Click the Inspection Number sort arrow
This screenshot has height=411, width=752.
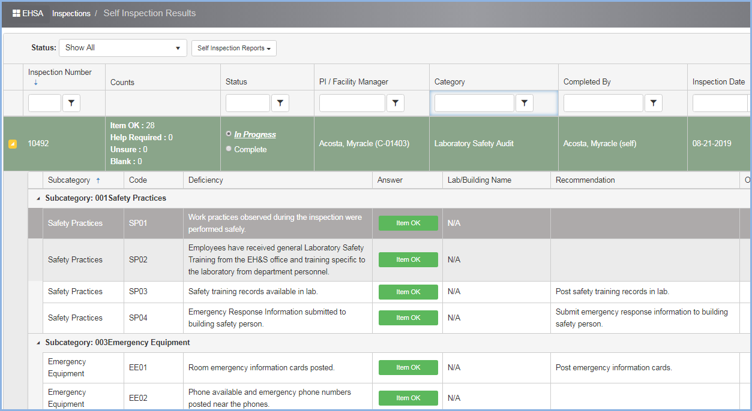35,83
